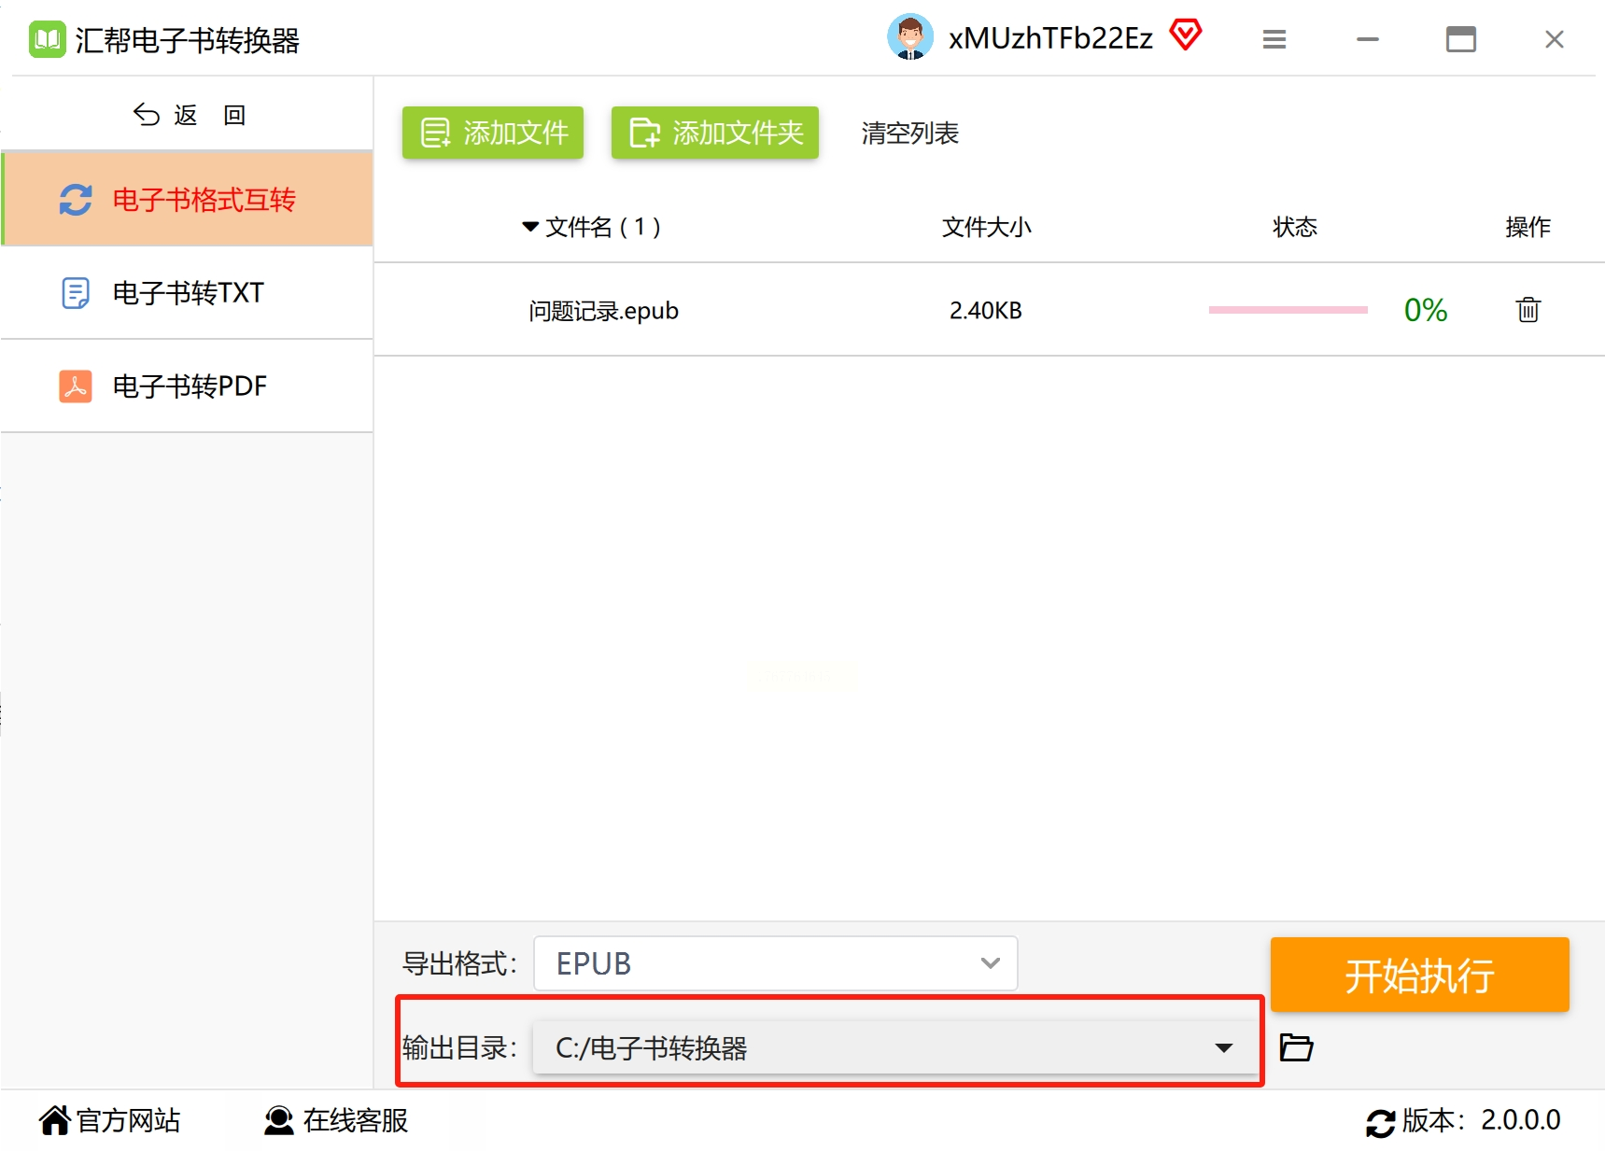
Task: Switch to 电子书转PDF tab
Action: (x=188, y=386)
